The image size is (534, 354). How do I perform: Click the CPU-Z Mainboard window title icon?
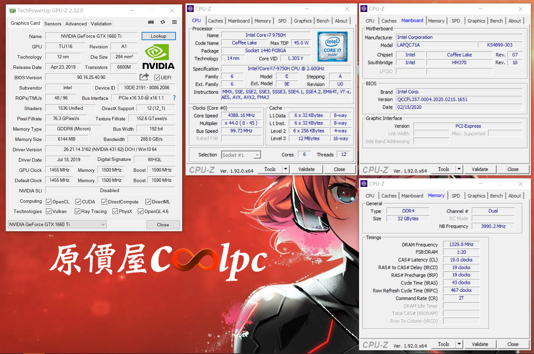click(364, 9)
